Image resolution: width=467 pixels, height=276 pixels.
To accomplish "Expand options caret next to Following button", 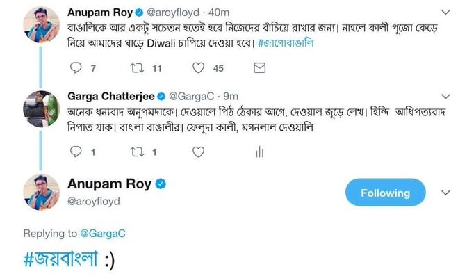I will tap(445, 193).
